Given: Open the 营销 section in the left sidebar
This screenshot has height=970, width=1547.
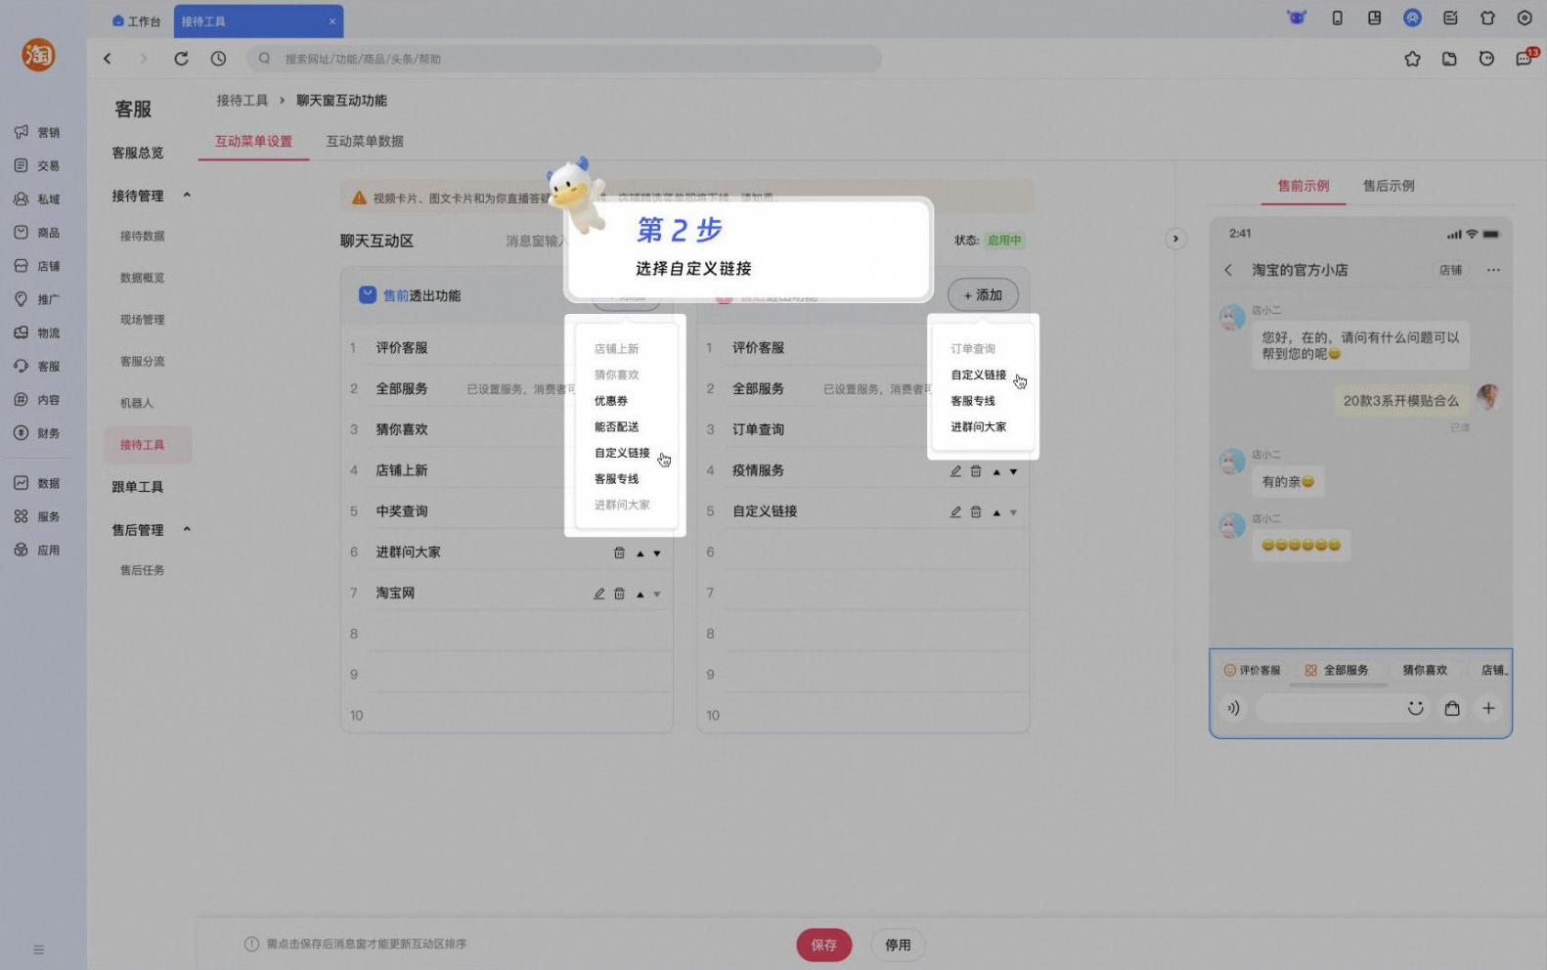Looking at the screenshot, I should coord(36,132).
